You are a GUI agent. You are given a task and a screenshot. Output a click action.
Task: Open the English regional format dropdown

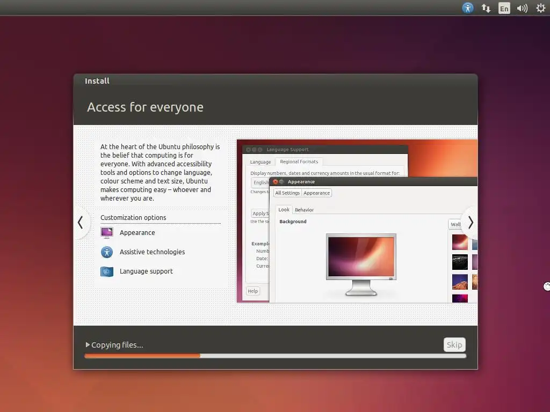pyautogui.click(x=260, y=182)
